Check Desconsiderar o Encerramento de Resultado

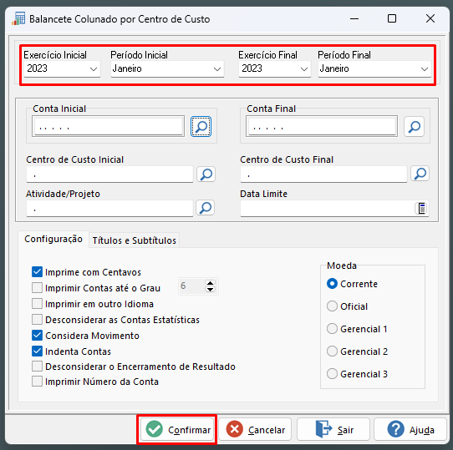click(x=37, y=367)
